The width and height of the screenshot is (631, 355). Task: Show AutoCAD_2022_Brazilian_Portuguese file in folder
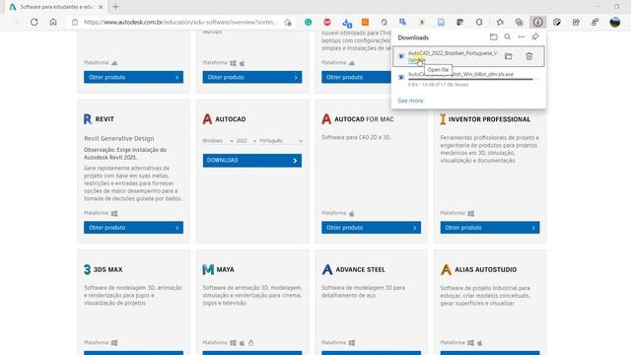point(509,56)
